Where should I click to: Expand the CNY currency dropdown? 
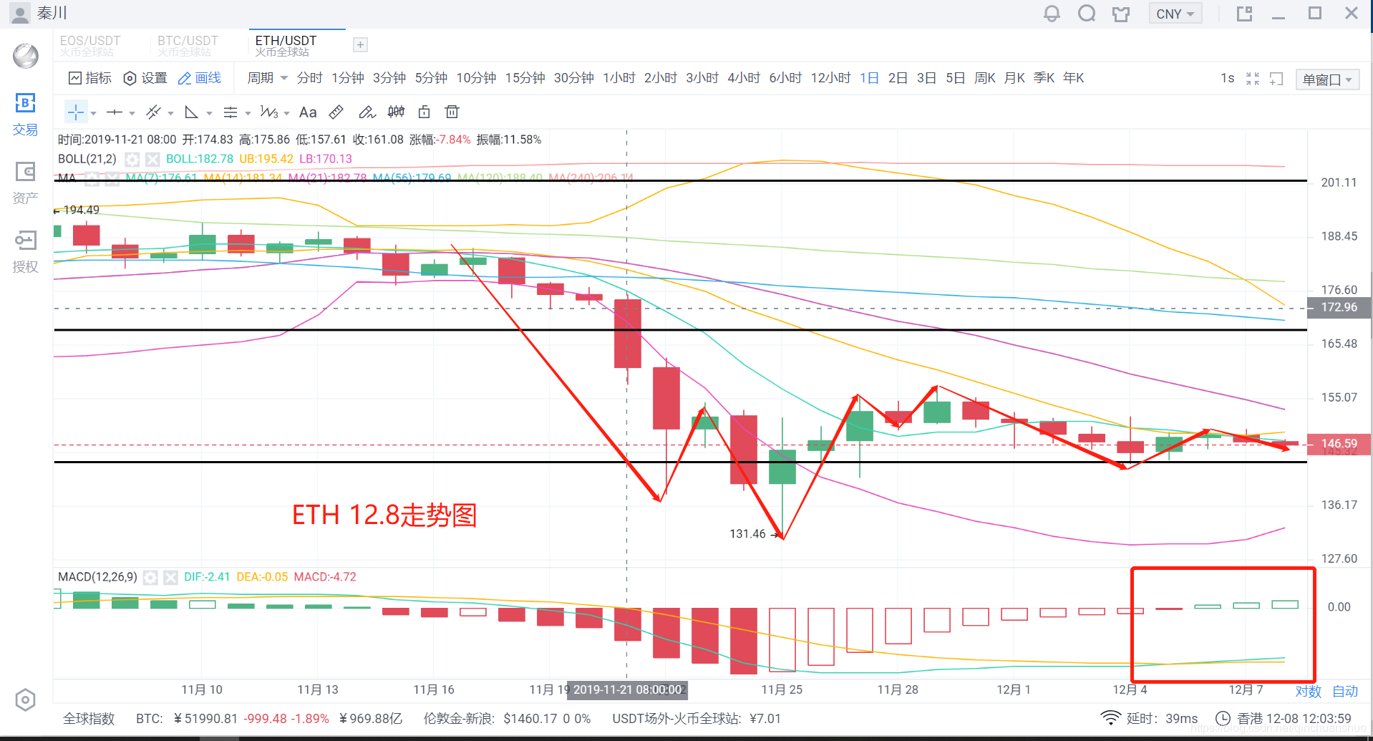click(x=1175, y=14)
